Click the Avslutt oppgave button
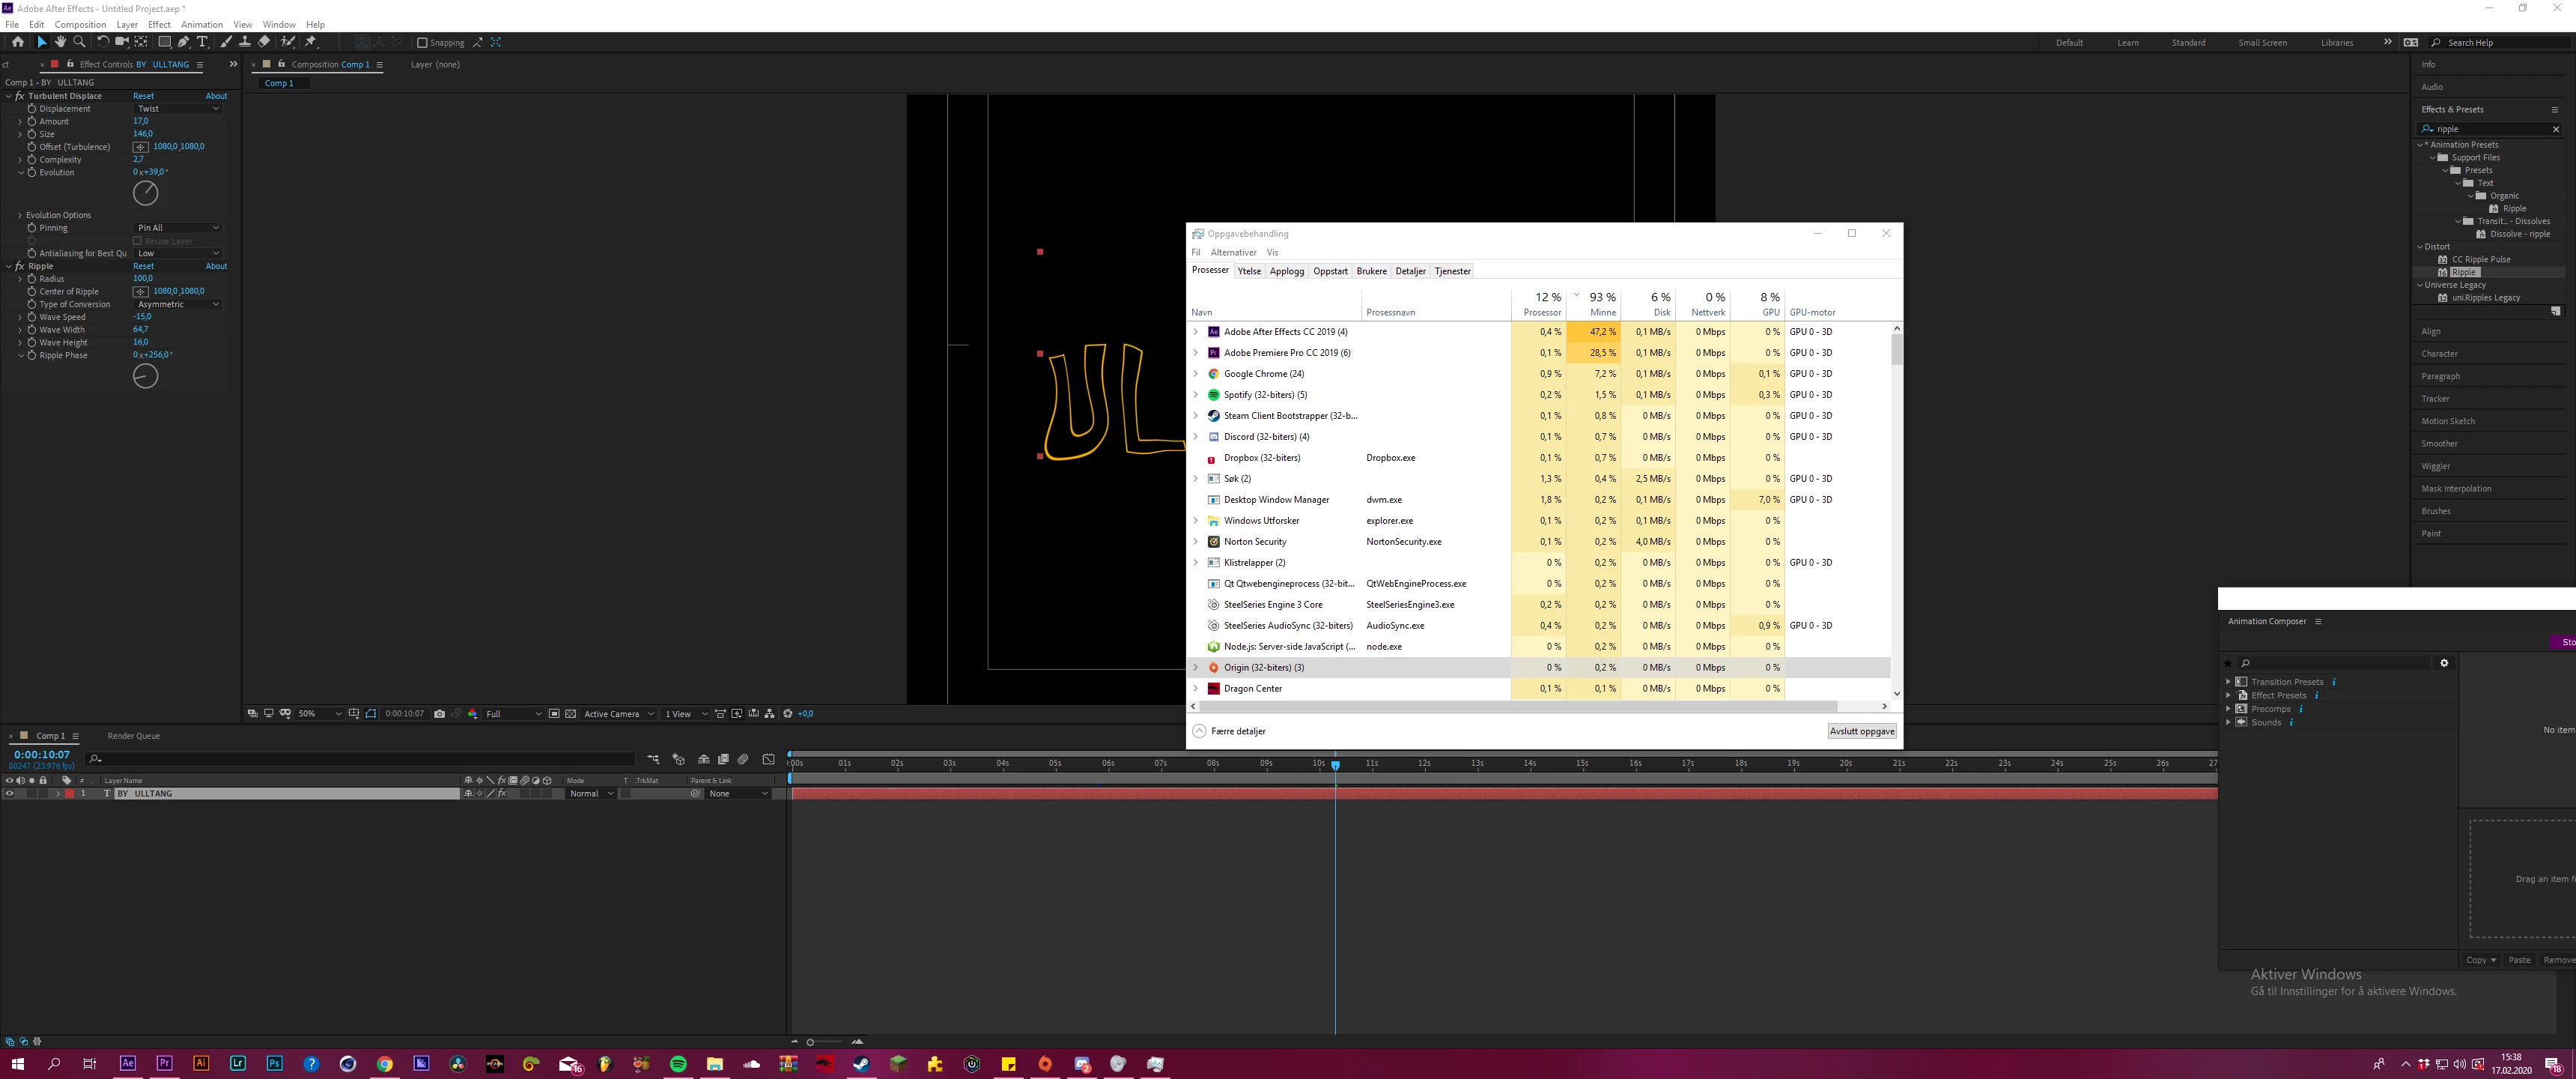 1861,731
